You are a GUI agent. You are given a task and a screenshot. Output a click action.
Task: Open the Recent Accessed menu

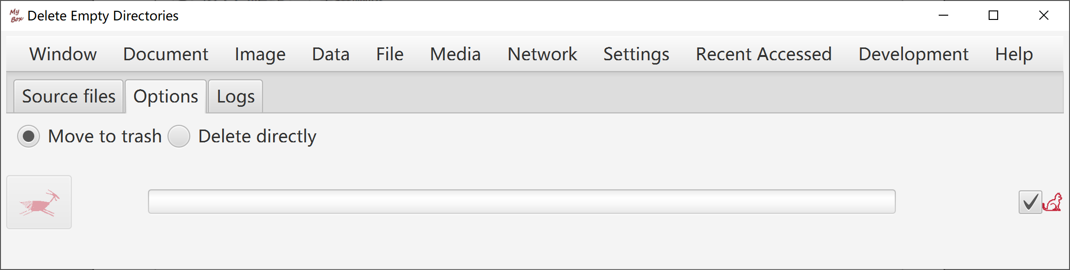(764, 54)
